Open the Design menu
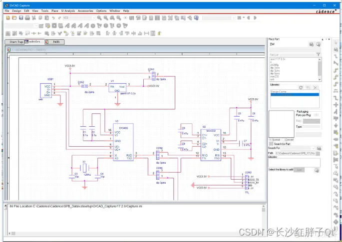Image resolution: width=342 pixels, height=242 pixels. pos(16,10)
